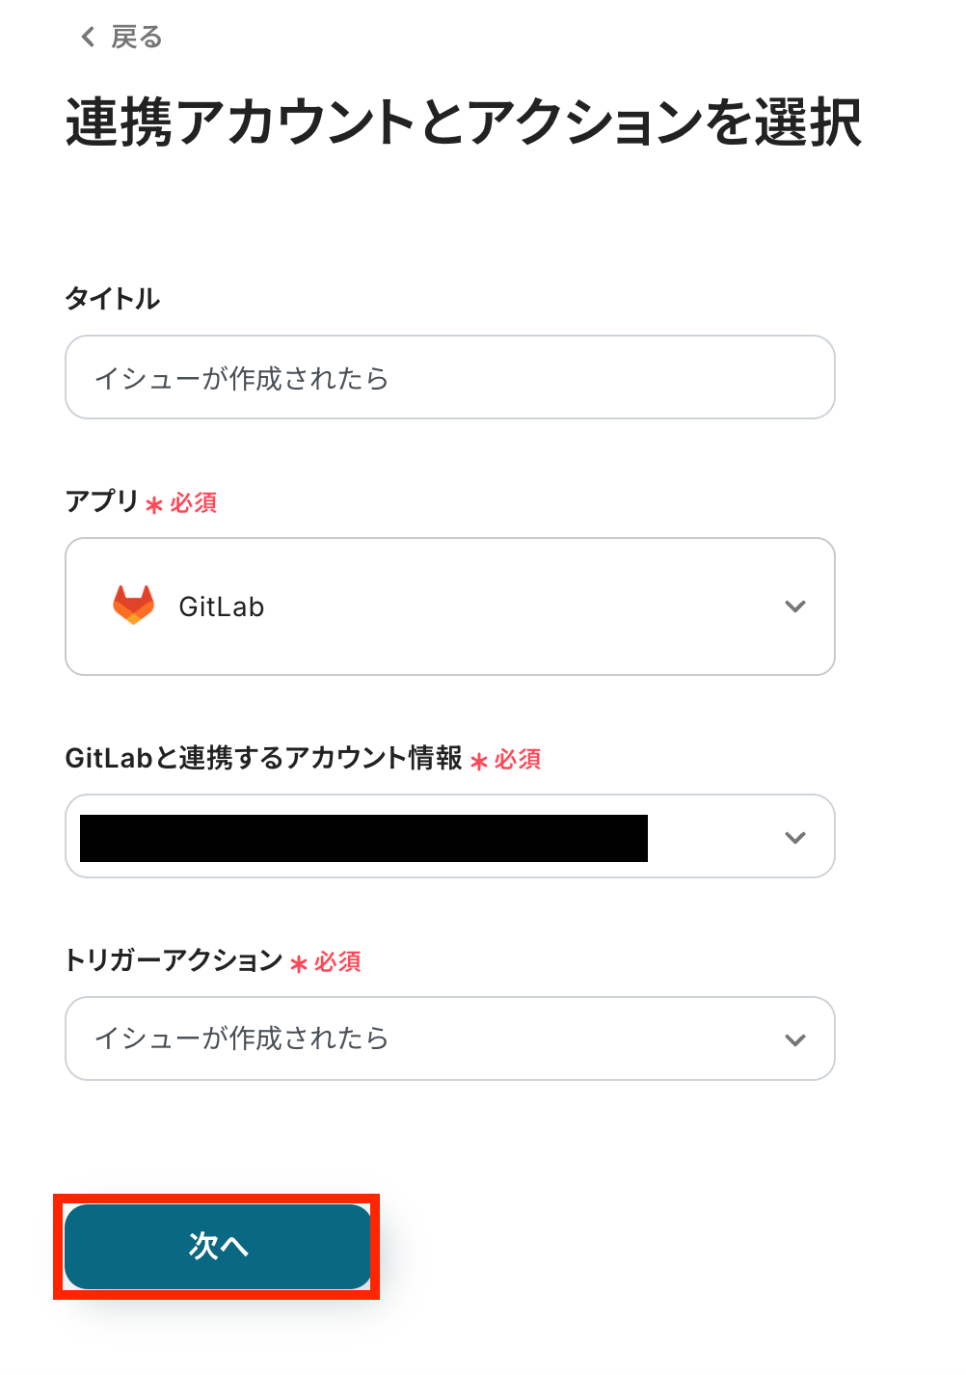The width and height of the screenshot is (966, 1375).
Task: Click the red asterisk beside トリガーアクション
Action: point(299,963)
